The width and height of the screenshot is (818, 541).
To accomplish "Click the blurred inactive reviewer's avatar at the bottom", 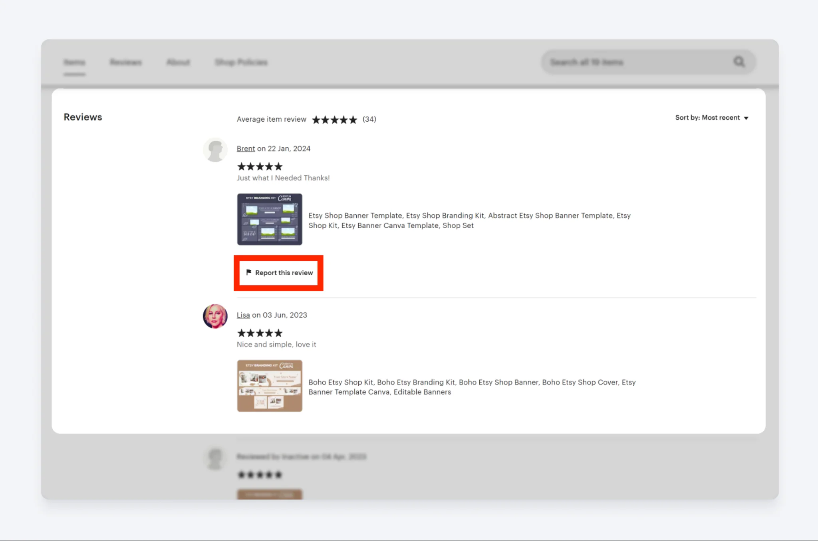I will (215, 458).
